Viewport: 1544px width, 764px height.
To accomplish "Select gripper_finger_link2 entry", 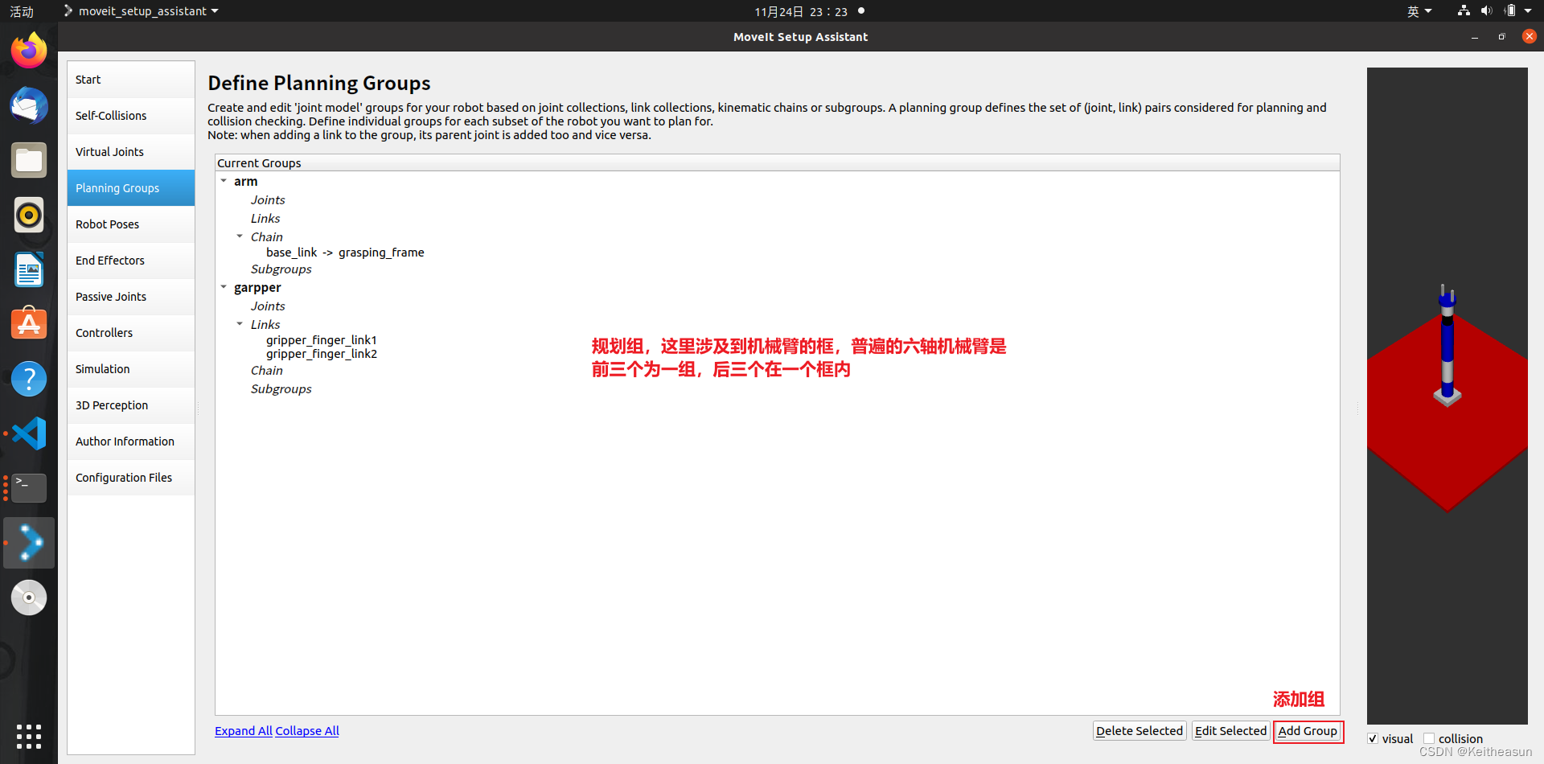I will pos(322,354).
